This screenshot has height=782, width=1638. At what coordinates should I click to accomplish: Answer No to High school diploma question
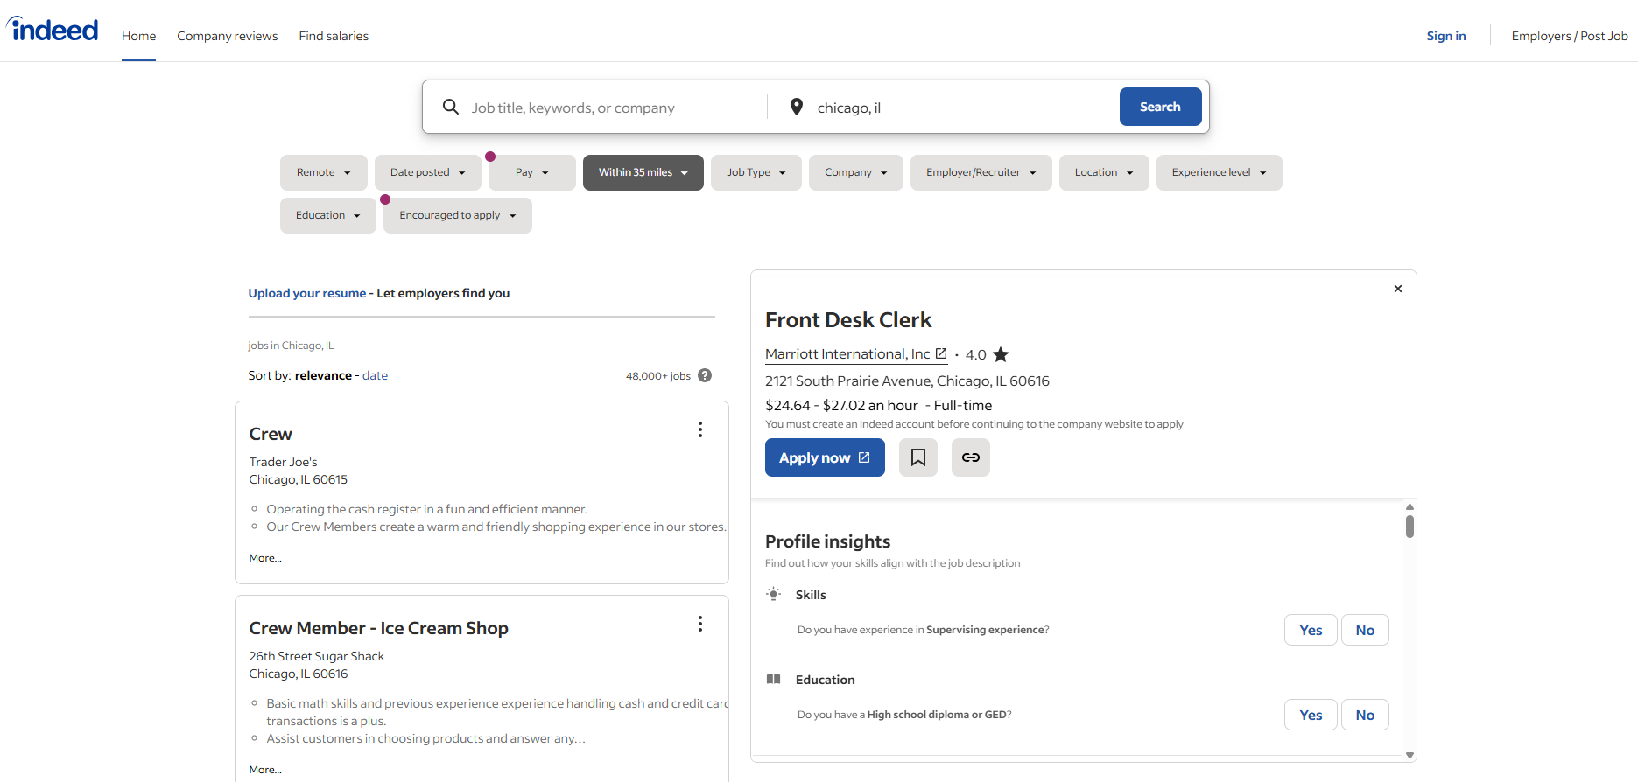click(1365, 715)
